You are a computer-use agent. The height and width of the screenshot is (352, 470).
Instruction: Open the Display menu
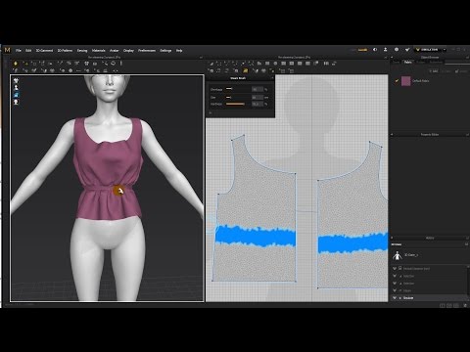point(128,51)
